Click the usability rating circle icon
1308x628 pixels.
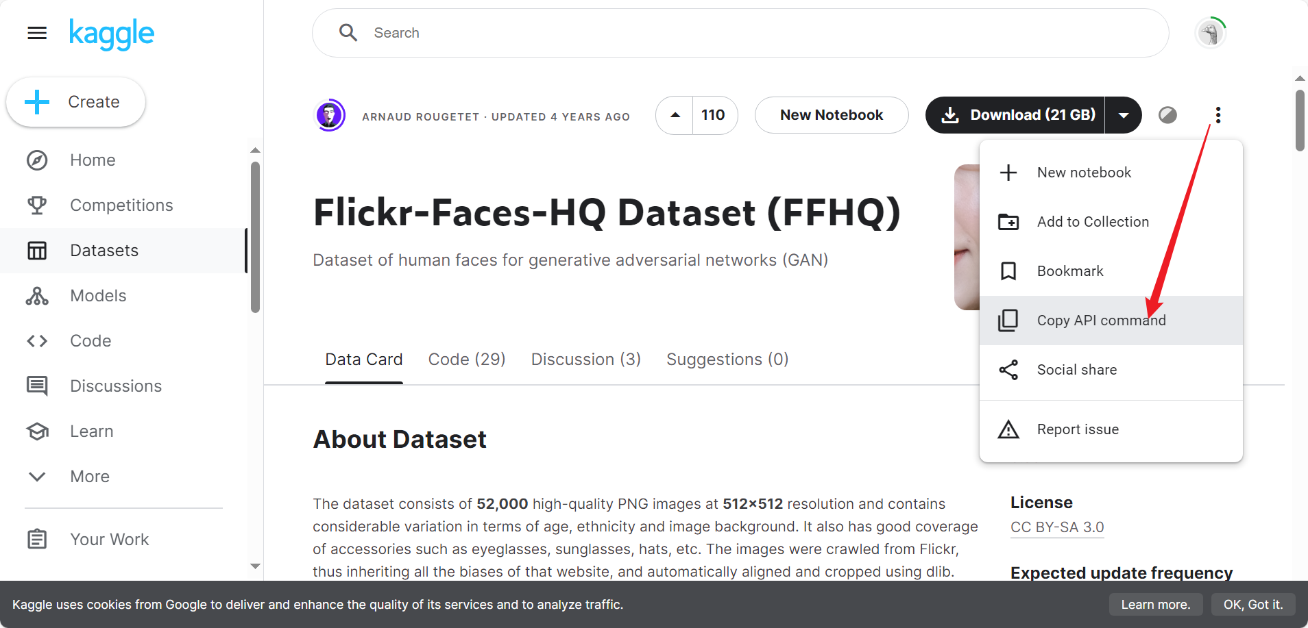pos(1167,115)
